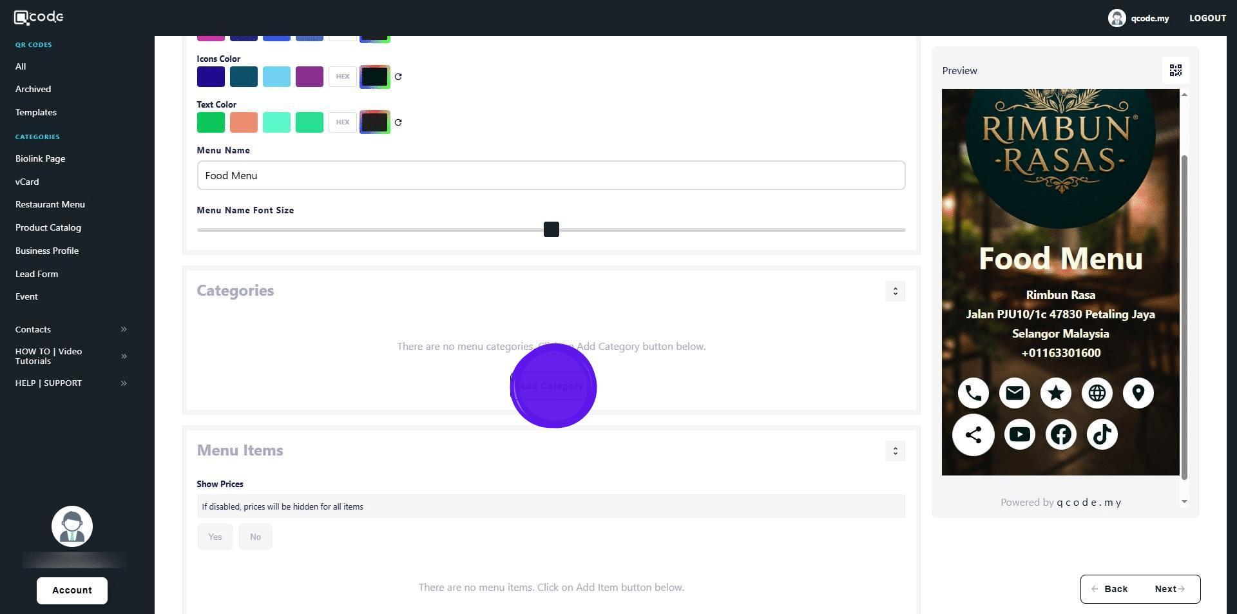The width and height of the screenshot is (1237, 614).
Task: Pick the purple Icons Color swatch
Action: tap(309, 77)
